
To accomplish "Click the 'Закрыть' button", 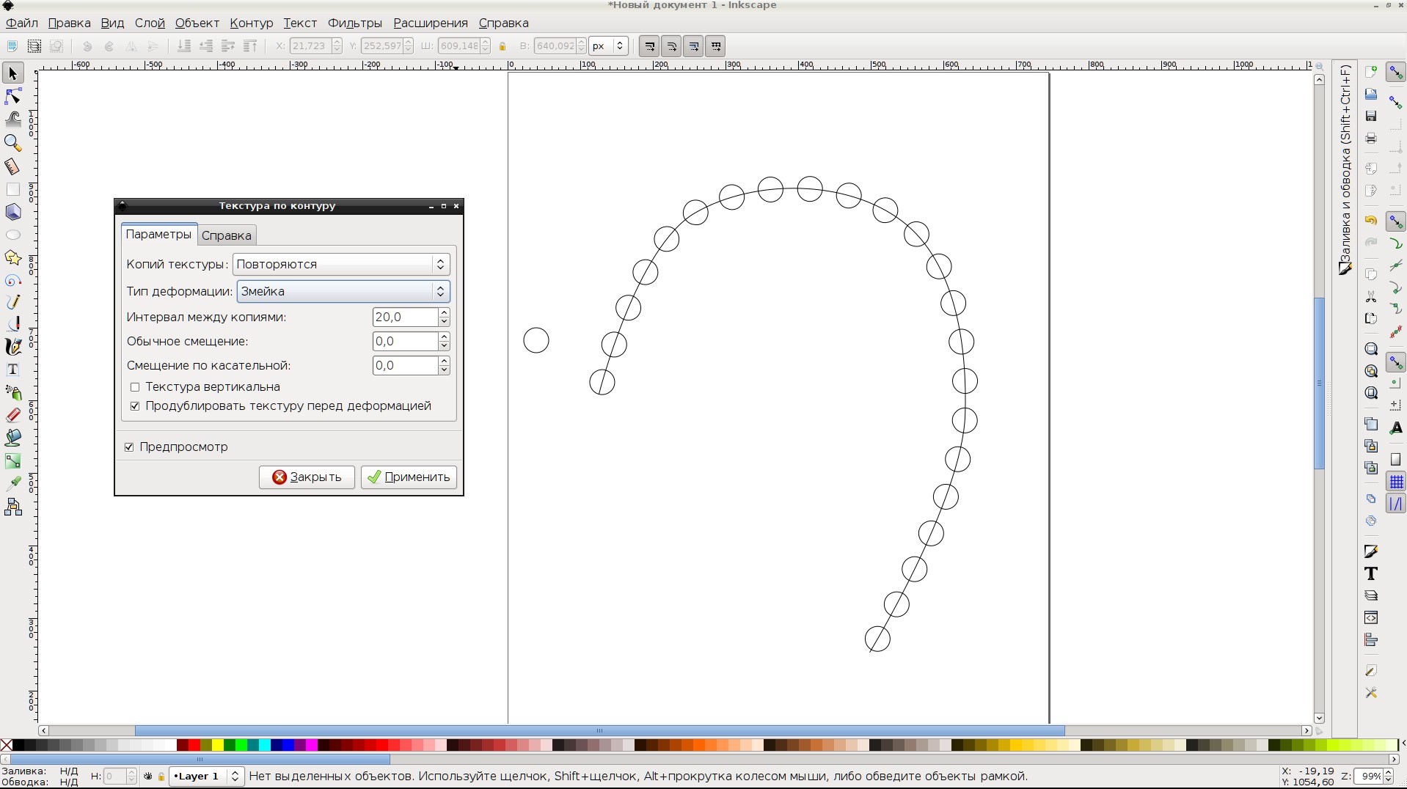I will coord(307,477).
